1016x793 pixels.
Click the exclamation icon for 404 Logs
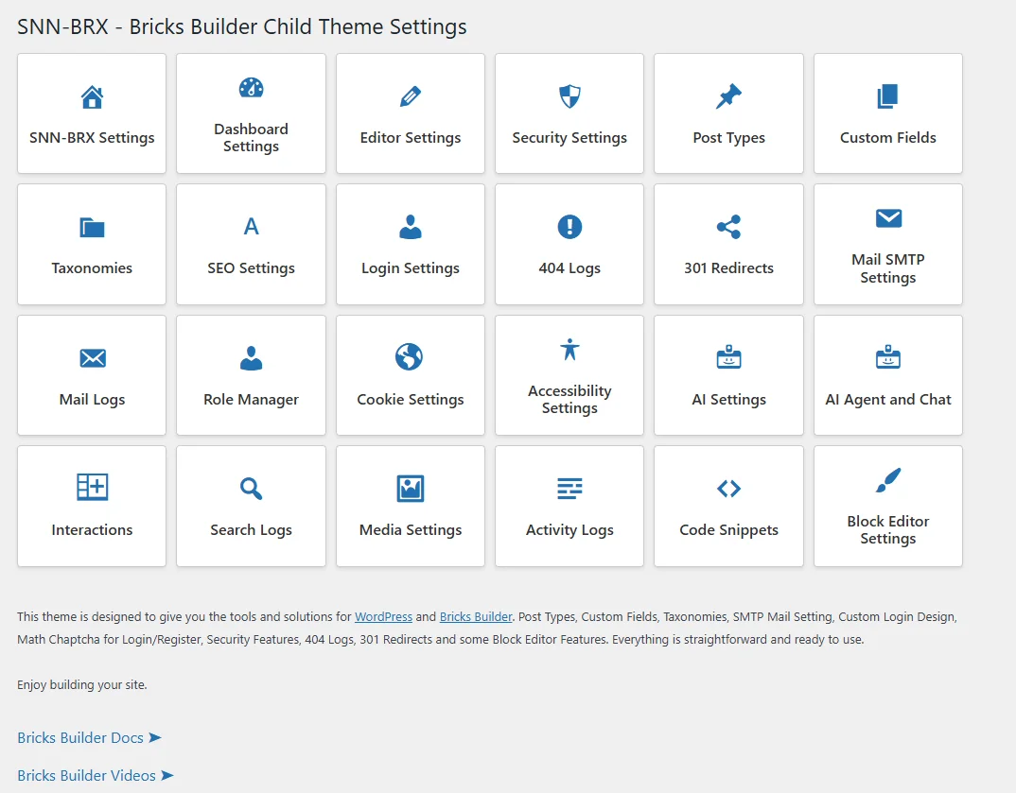pos(569,227)
